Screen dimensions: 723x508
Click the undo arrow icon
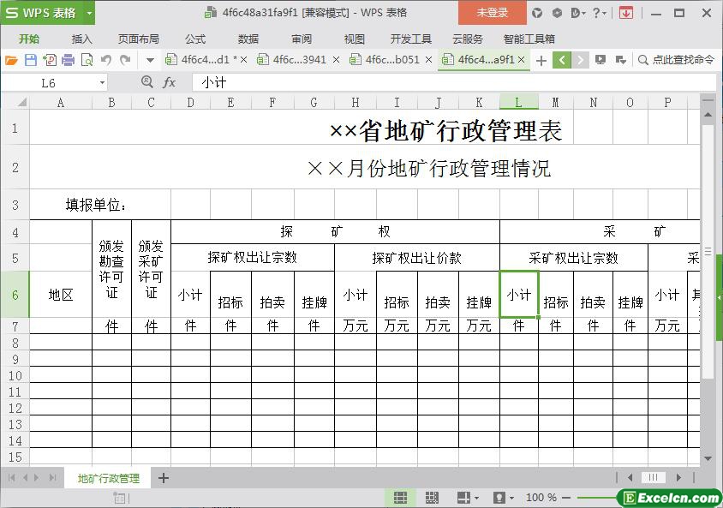(x=106, y=60)
